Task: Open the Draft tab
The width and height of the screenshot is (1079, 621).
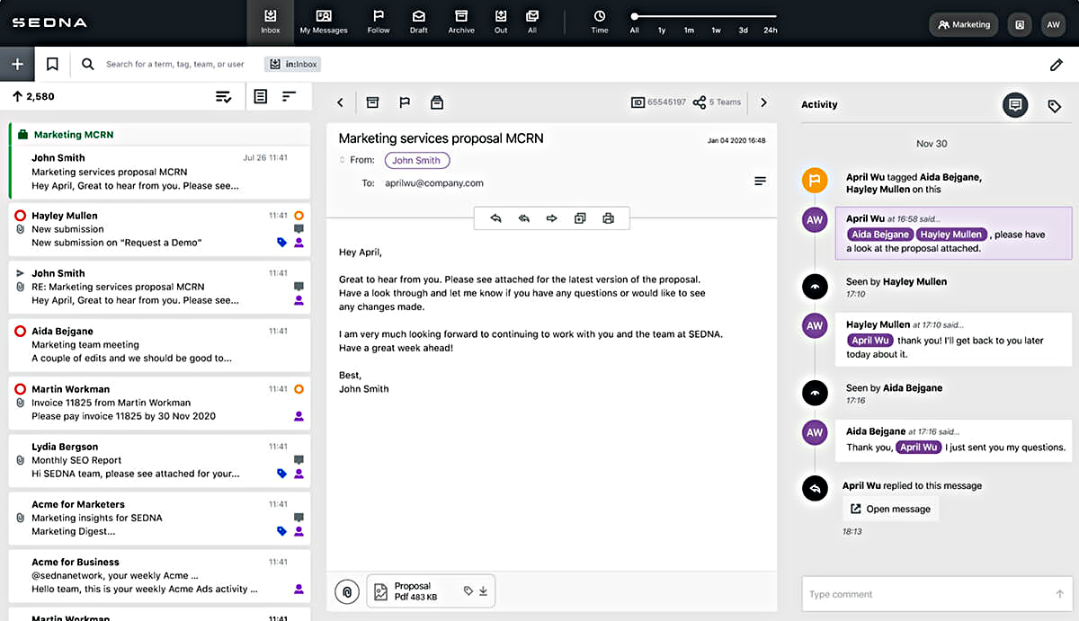Action: coord(419,22)
